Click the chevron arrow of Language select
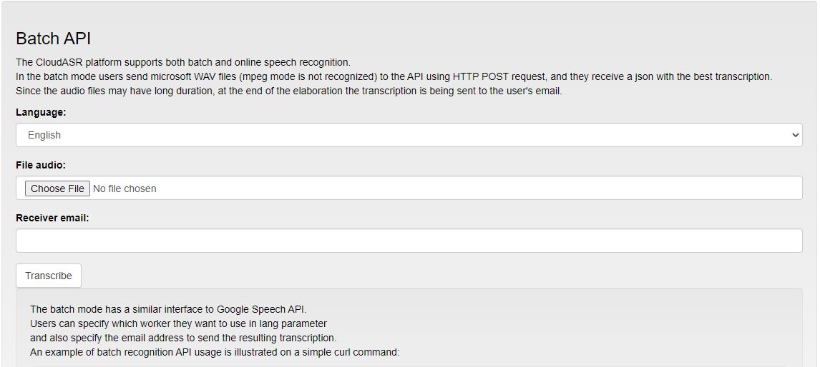Screen dimensions: 820x367 (x=796, y=135)
